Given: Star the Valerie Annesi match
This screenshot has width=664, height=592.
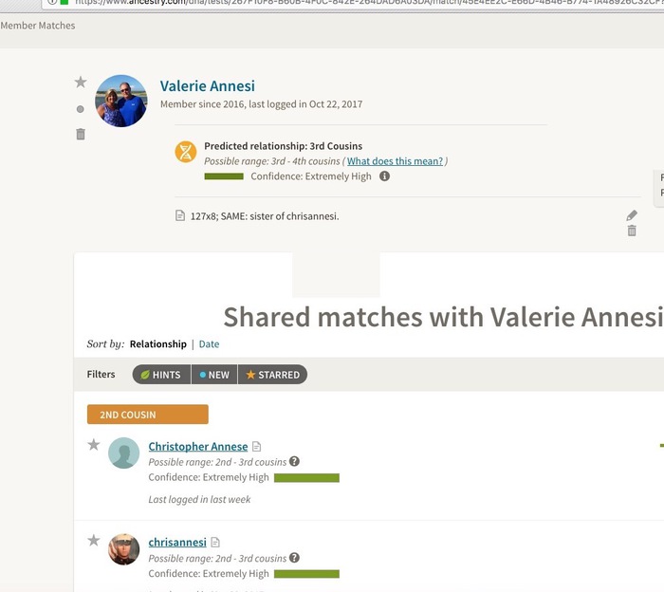Looking at the screenshot, I should [x=81, y=83].
